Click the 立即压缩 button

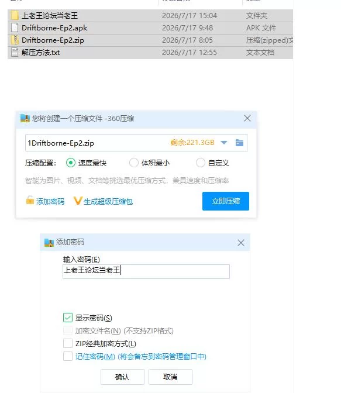[x=226, y=201]
